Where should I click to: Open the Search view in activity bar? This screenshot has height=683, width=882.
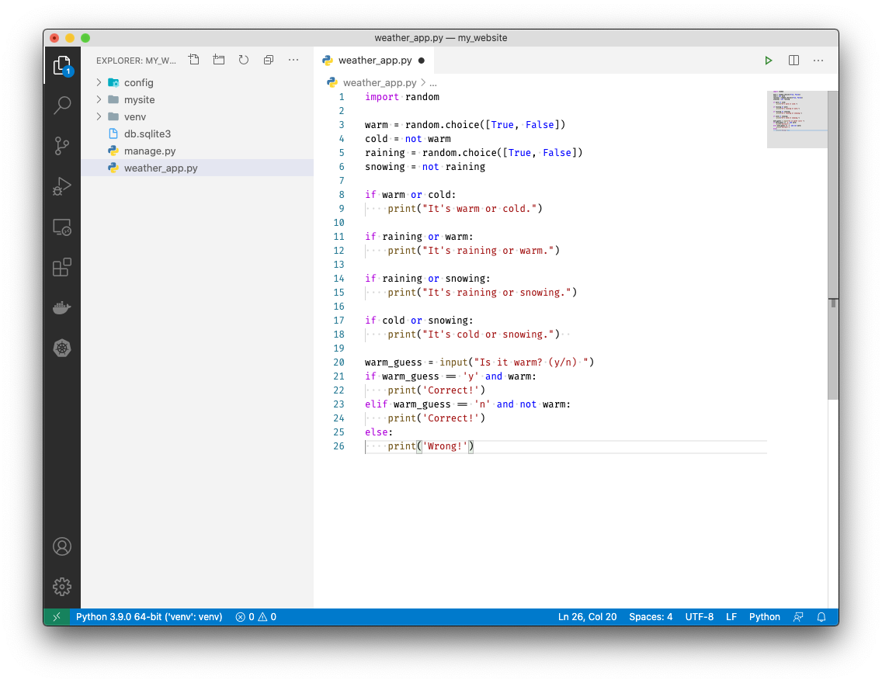pyautogui.click(x=62, y=106)
